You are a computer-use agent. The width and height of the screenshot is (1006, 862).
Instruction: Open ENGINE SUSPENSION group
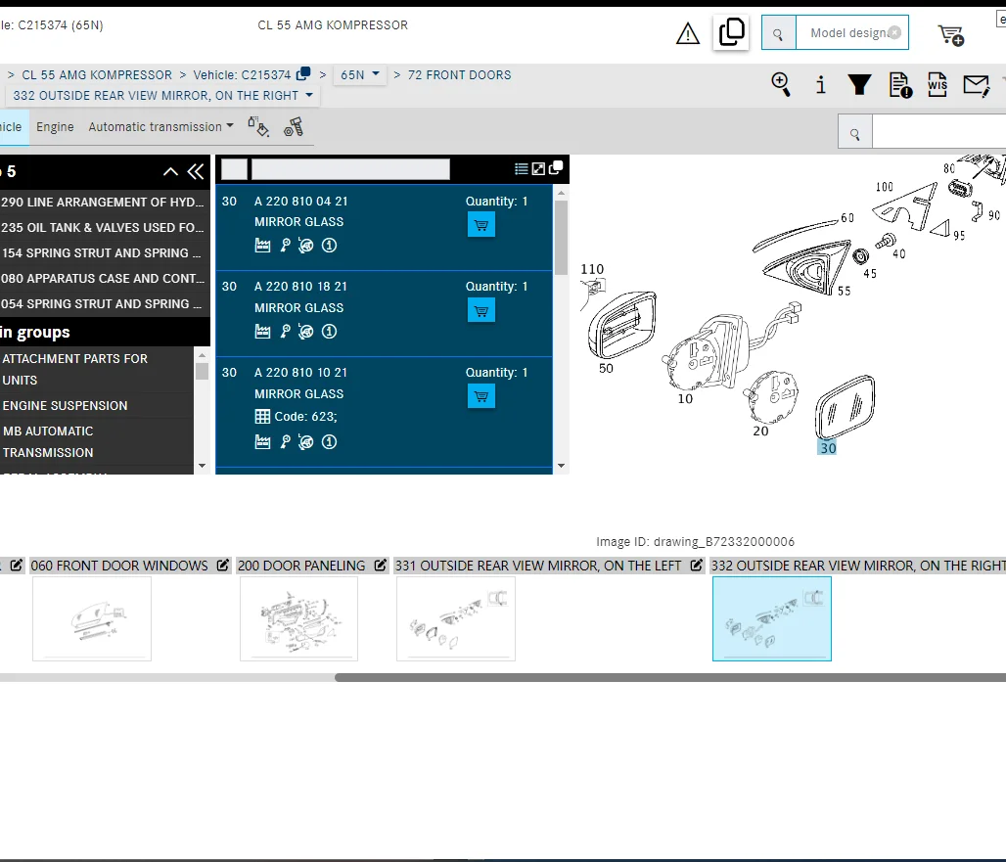(x=96, y=405)
